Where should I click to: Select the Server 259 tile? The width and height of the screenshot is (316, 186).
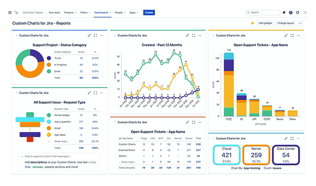tap(256, 155)
